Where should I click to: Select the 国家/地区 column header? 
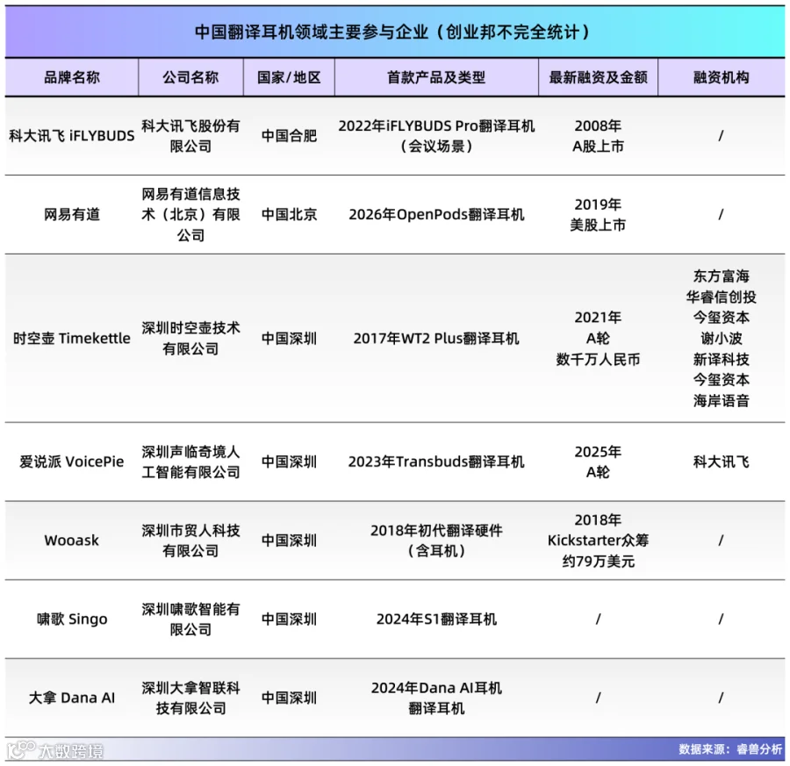tap(289, 77)
